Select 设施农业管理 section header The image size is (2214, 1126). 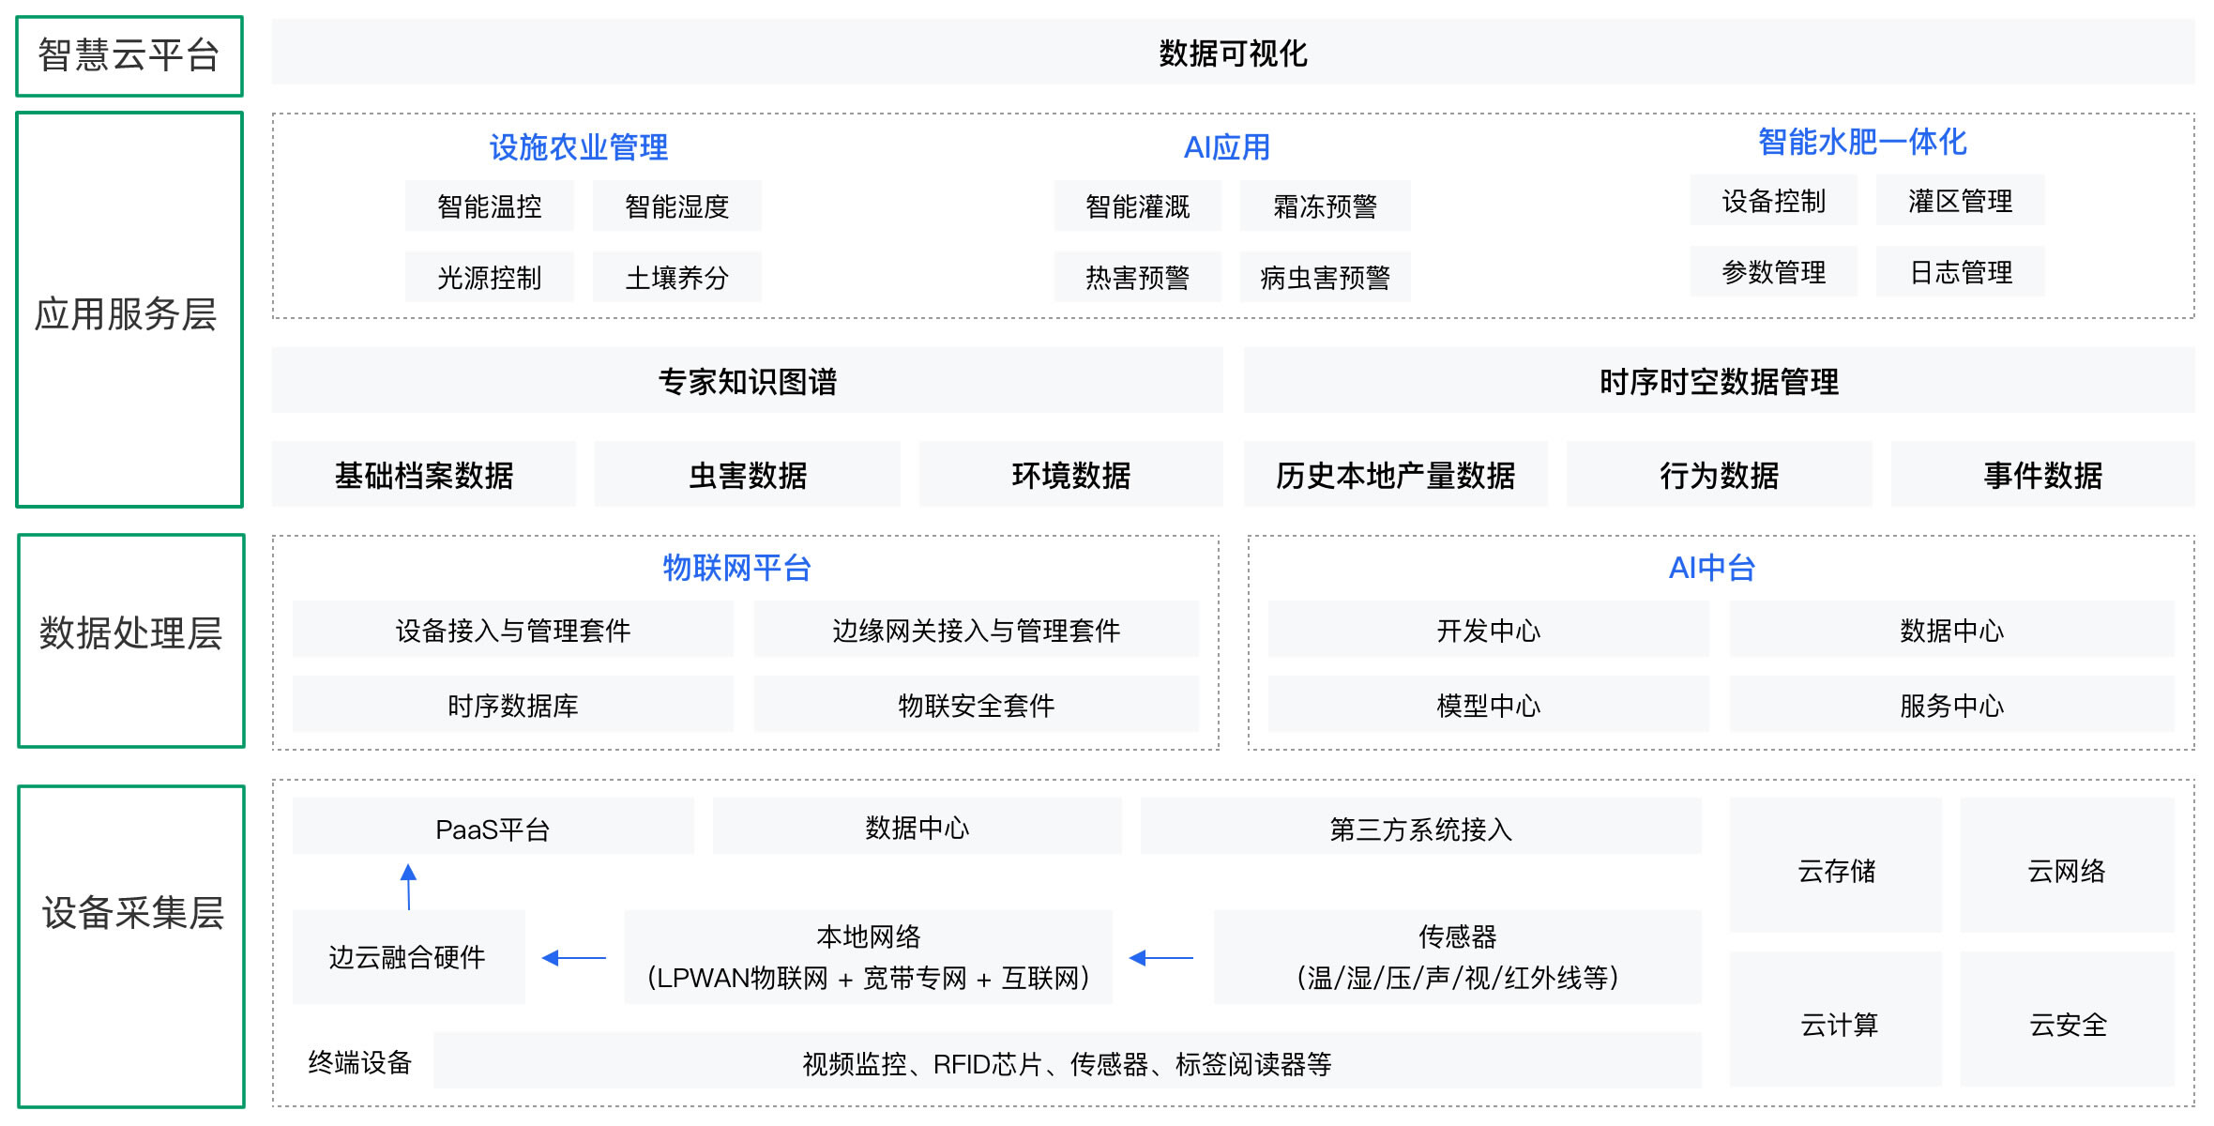tap(578, 145)
